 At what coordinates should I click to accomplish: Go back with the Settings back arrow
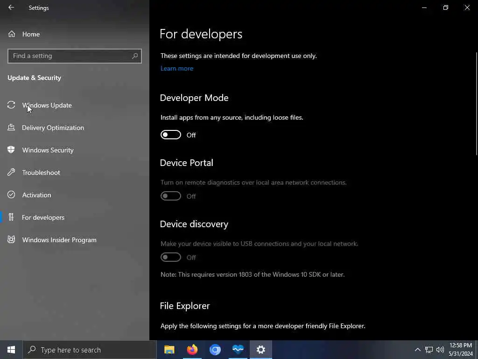coord(11,7)
